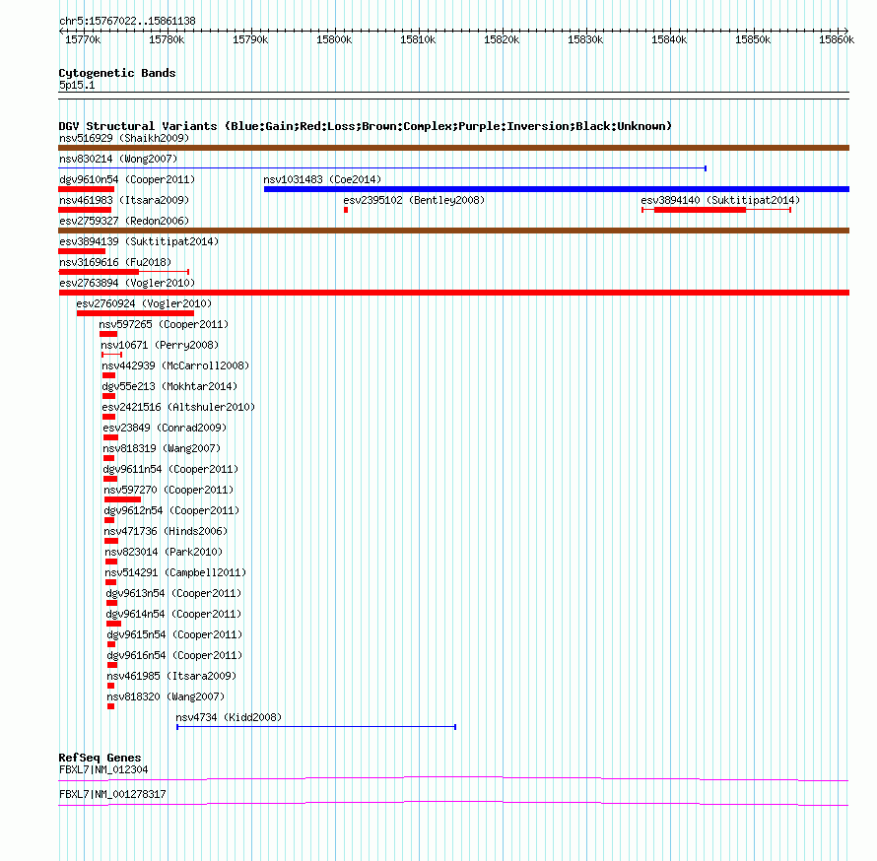Click the 5p15.1 cytogenetic band label
Screen dimensions: 877x861
pos(77,86)
